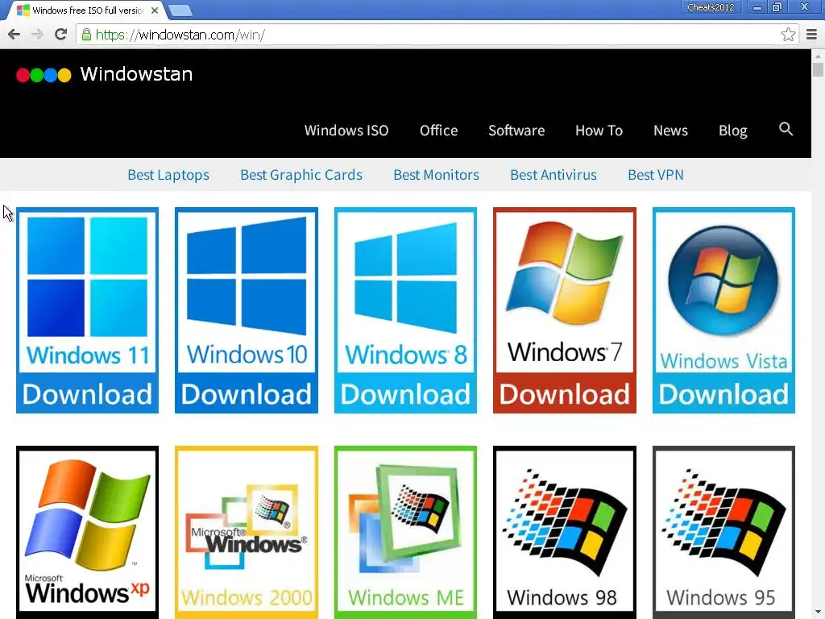Open the Blog menu item

pyautogui.click(x=733, y=131)
